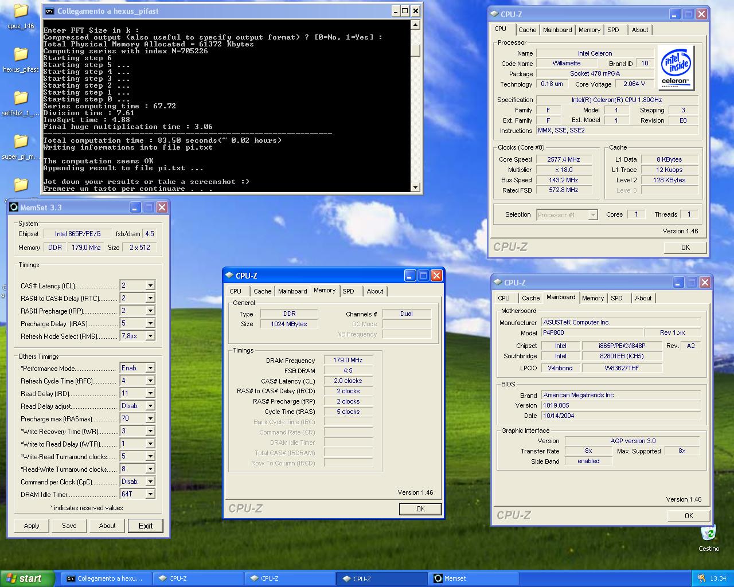Switch to Memory tab in CPU-Z mainboard window
The width and height of the screenshot is (734, 587).
pos(593,298)
